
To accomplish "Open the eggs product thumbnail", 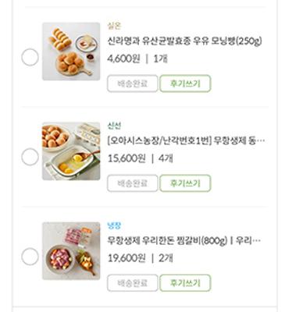I will [x=71, y=151].
